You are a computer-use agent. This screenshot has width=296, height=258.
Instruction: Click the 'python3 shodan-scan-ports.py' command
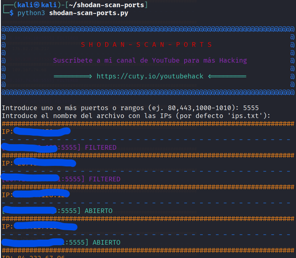pos(73,13)
